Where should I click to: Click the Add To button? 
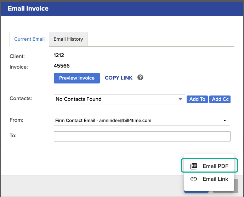197,99
